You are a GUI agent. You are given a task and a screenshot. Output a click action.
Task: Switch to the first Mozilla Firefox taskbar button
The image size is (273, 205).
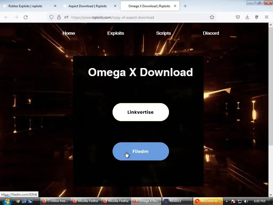point(86,201)
